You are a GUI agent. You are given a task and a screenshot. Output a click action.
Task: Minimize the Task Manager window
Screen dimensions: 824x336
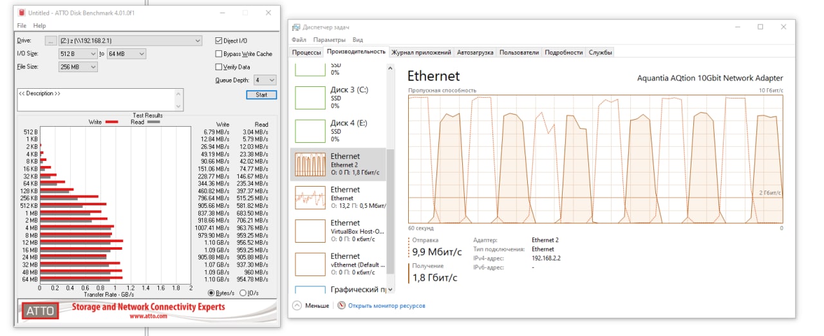pyautogui.click(x=737, y=27)
